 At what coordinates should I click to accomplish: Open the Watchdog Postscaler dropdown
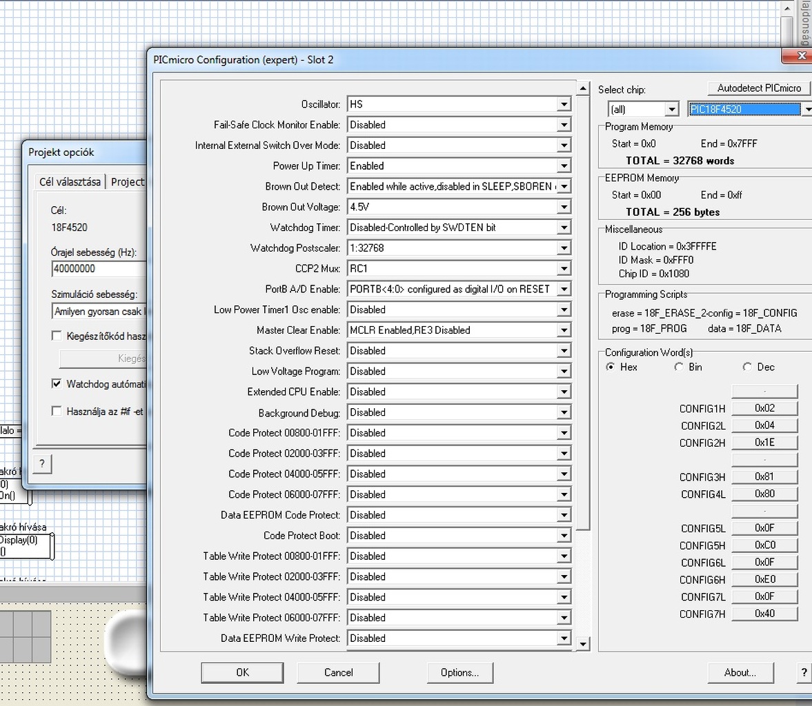click(564, 248)
